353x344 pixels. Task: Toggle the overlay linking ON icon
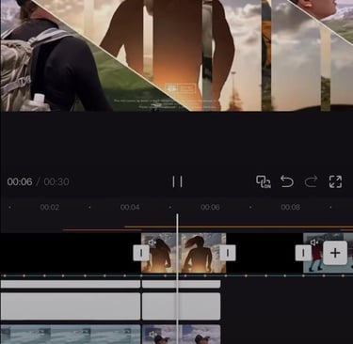tap(264, 181)
